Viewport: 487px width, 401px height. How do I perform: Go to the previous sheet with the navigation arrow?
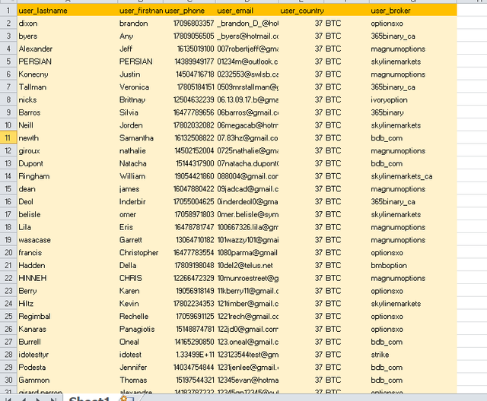[x=24, y=399]
